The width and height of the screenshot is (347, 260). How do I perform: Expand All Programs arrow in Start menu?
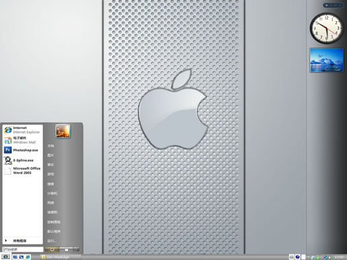(x=6, y=241)
